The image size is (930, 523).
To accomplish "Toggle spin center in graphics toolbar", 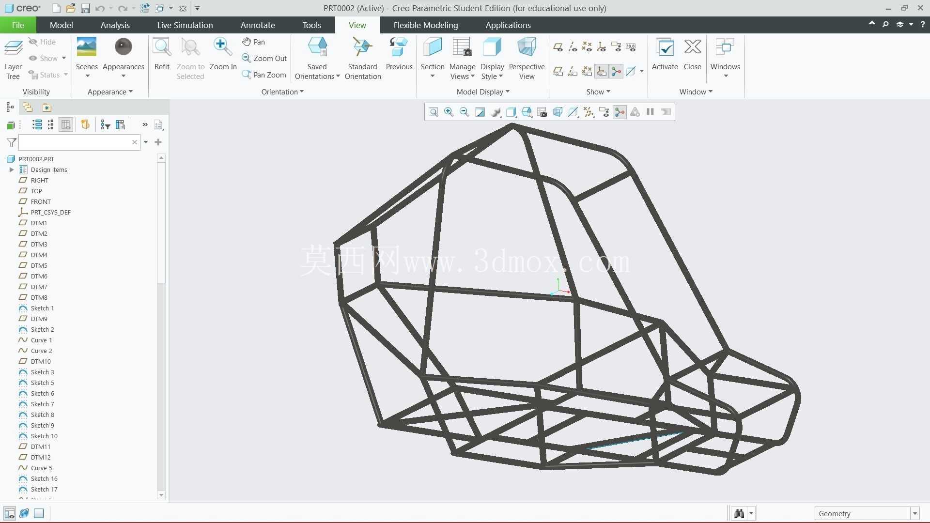I will (620, 112).
